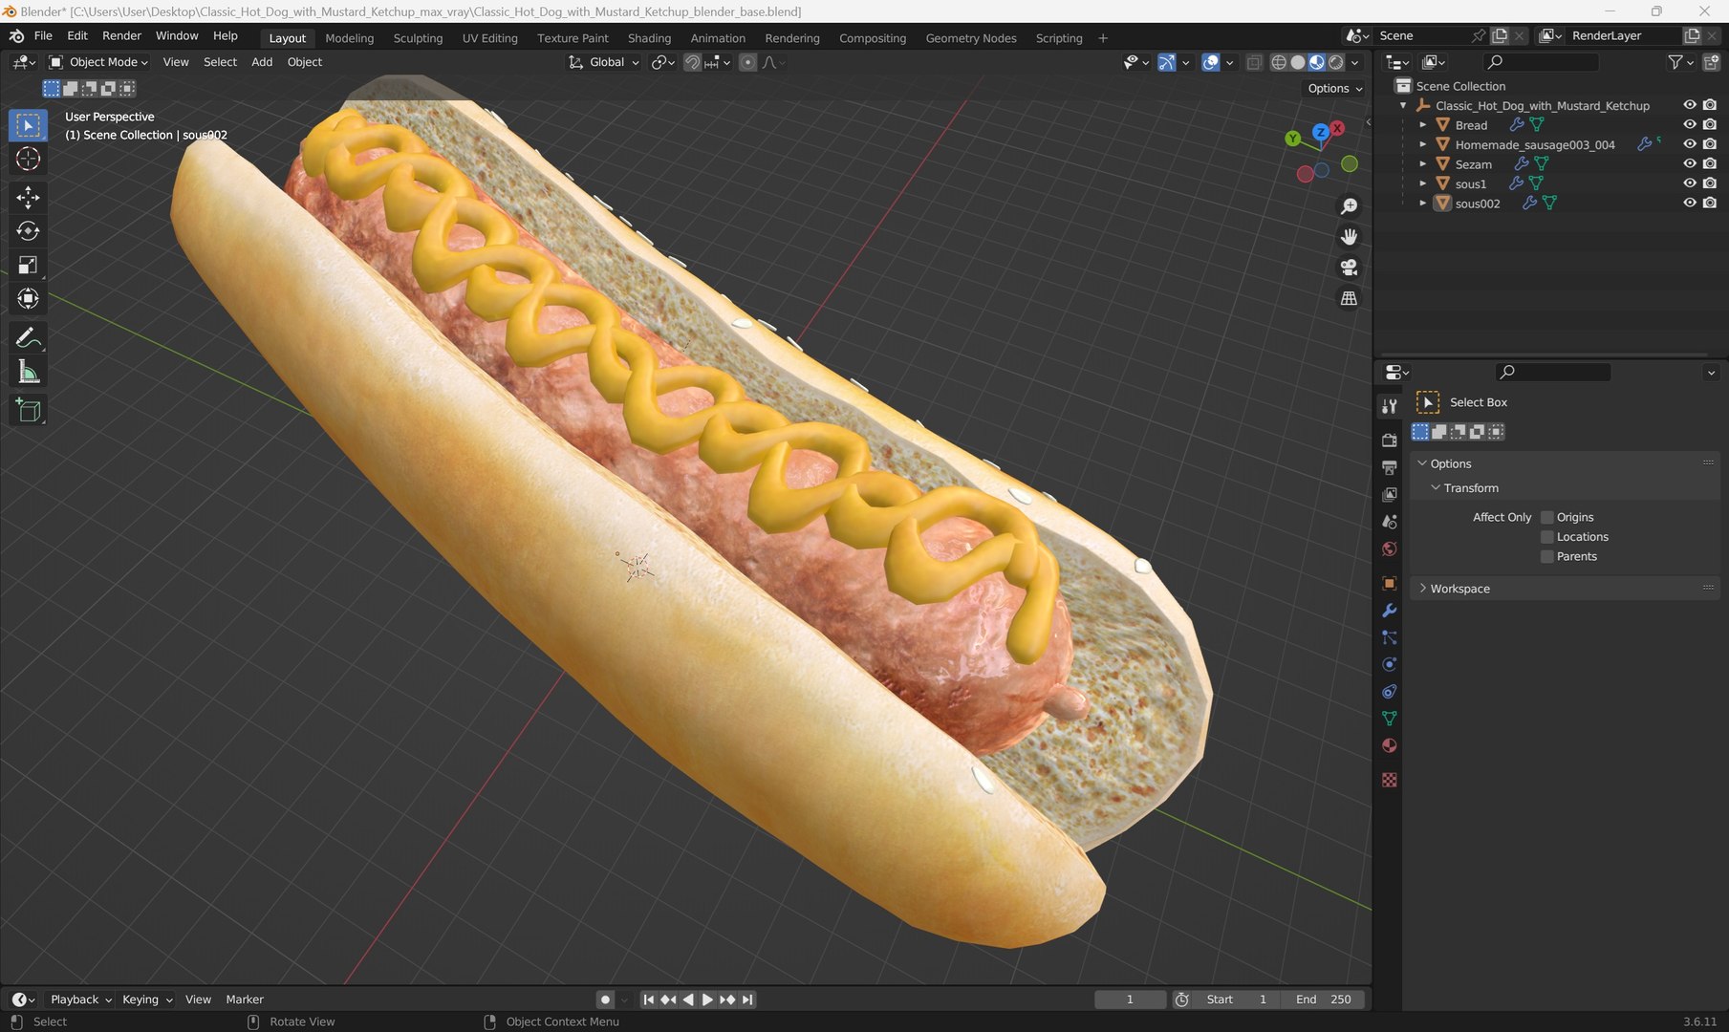
Task: Select the Cursor tool in toolbar
Action: (x=28, y=159)
